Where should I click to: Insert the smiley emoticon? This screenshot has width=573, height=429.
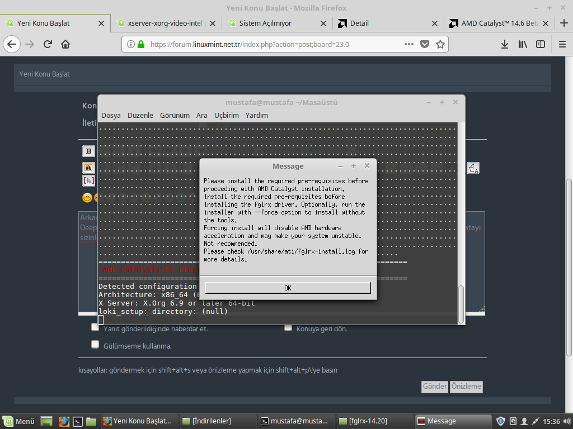click(x=87, y=198)
